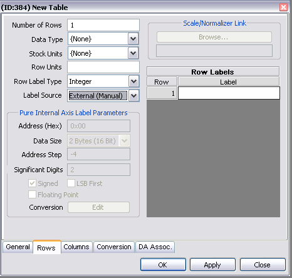Click Browse in Scale/Normalizer Link

click(214, 37)
